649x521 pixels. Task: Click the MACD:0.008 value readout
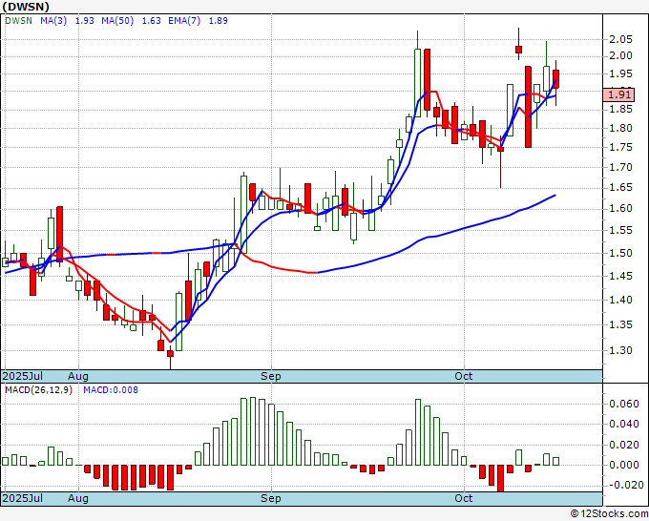point(111,390)
